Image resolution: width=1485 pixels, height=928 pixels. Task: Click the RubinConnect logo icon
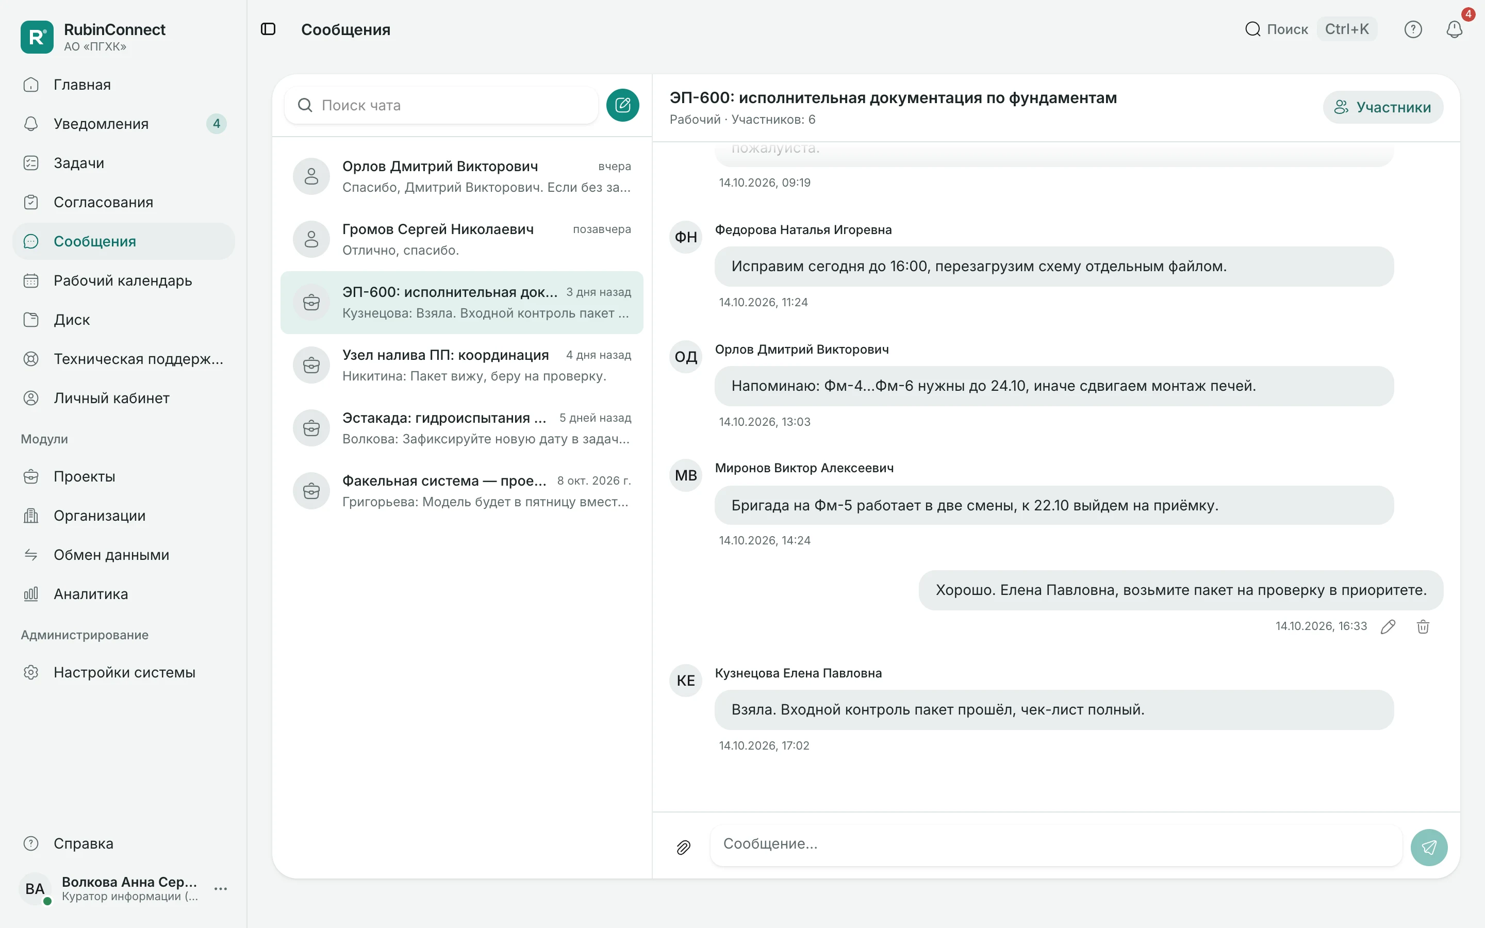[x=37, y=37]
